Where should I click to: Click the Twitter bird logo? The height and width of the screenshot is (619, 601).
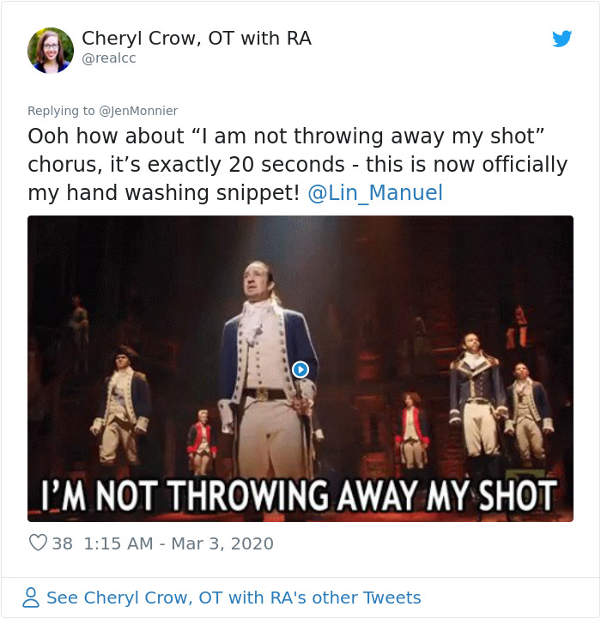tap(562, 39)
